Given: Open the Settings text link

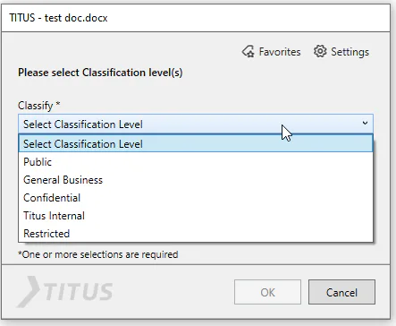Looking at the screenshot, I should coord(350,52).
